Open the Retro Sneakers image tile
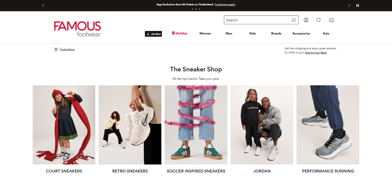The height and width of the screenshot is (177, 392). [x=130, y=125]
